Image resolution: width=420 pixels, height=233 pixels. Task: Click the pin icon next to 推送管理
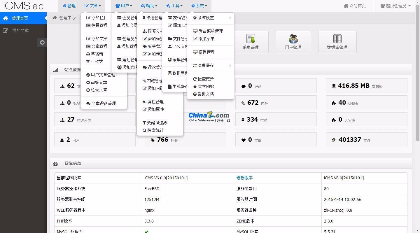144,18
